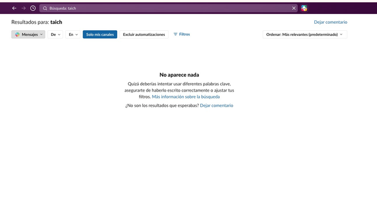This screenshot has width=377, height=218.
Task: Select the "No aparece nada" heading
Action: [x=179, y=75]
